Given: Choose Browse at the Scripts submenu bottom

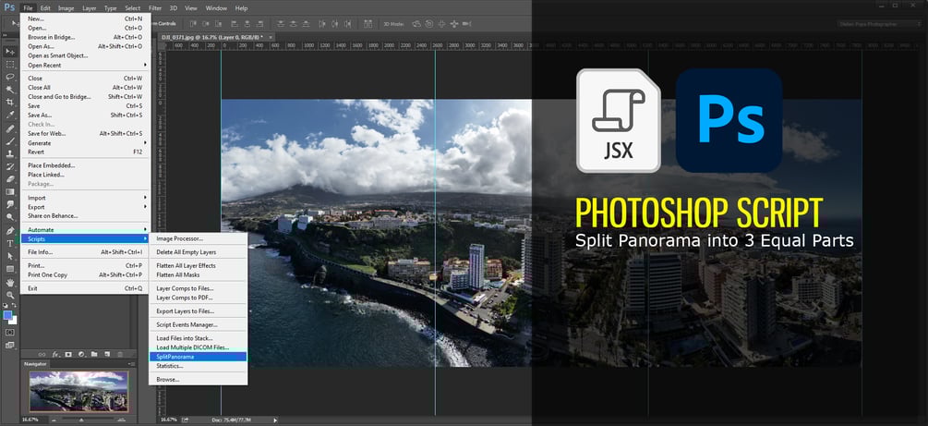Looking at the screenshot, I should (x=198, y=379).
